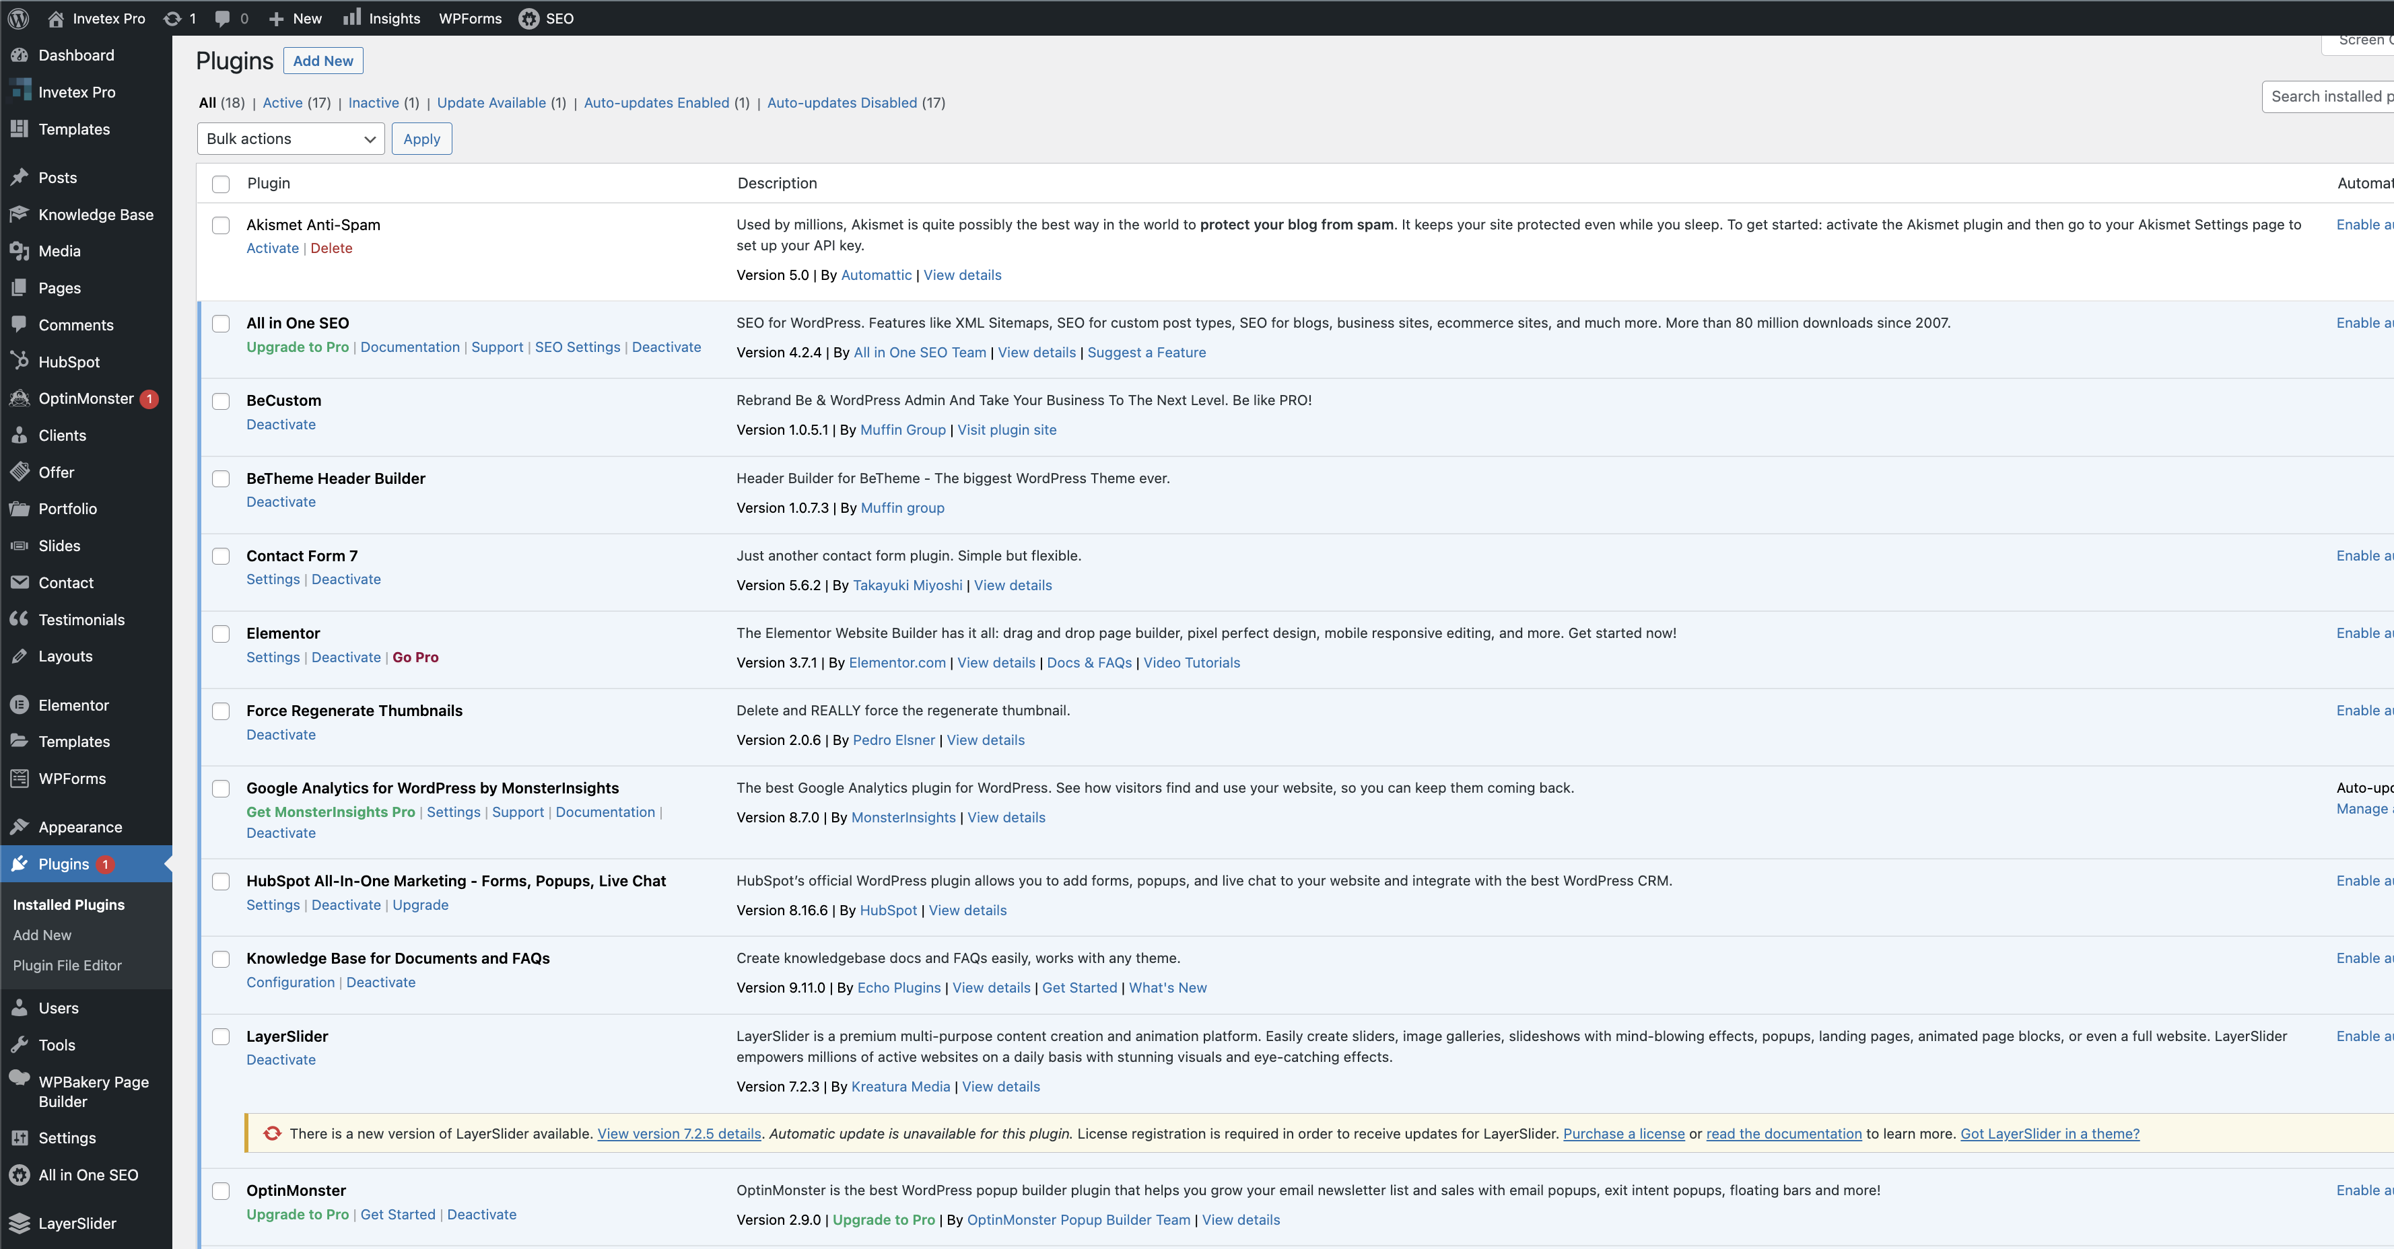The width and height of the screenshot is (2394, 1249).
Task: Open the Bulk actions dropdown
Action: click(x=291, y=139)
